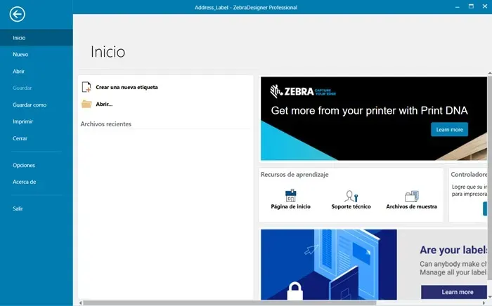492x306 pixels.
Task: Open the Soporte técnico icon
Action: 351,197
